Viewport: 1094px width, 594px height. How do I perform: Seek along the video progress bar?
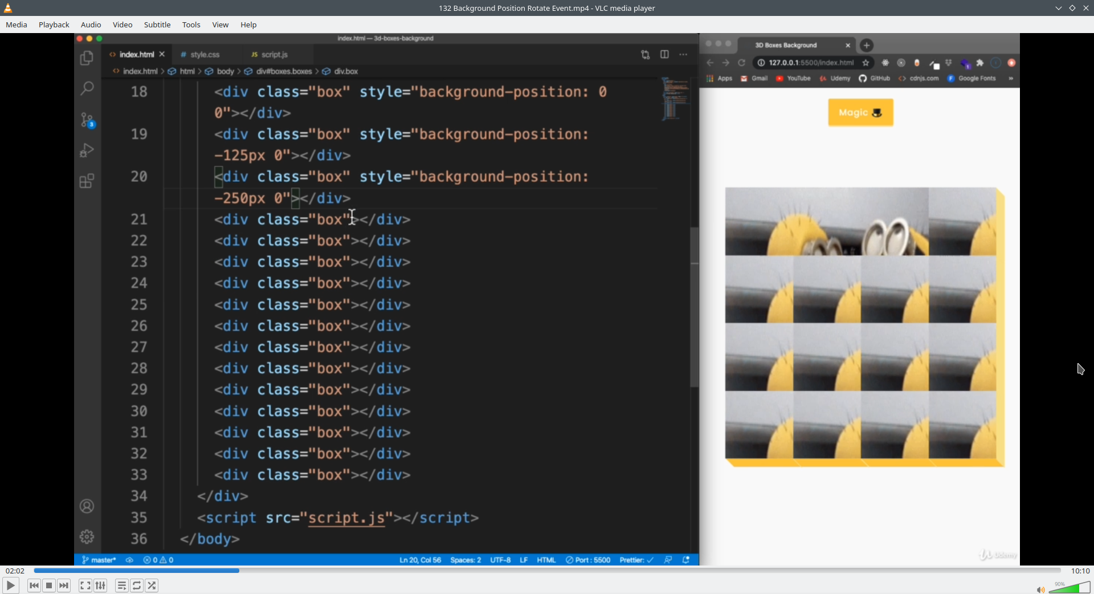pos(547,570)
